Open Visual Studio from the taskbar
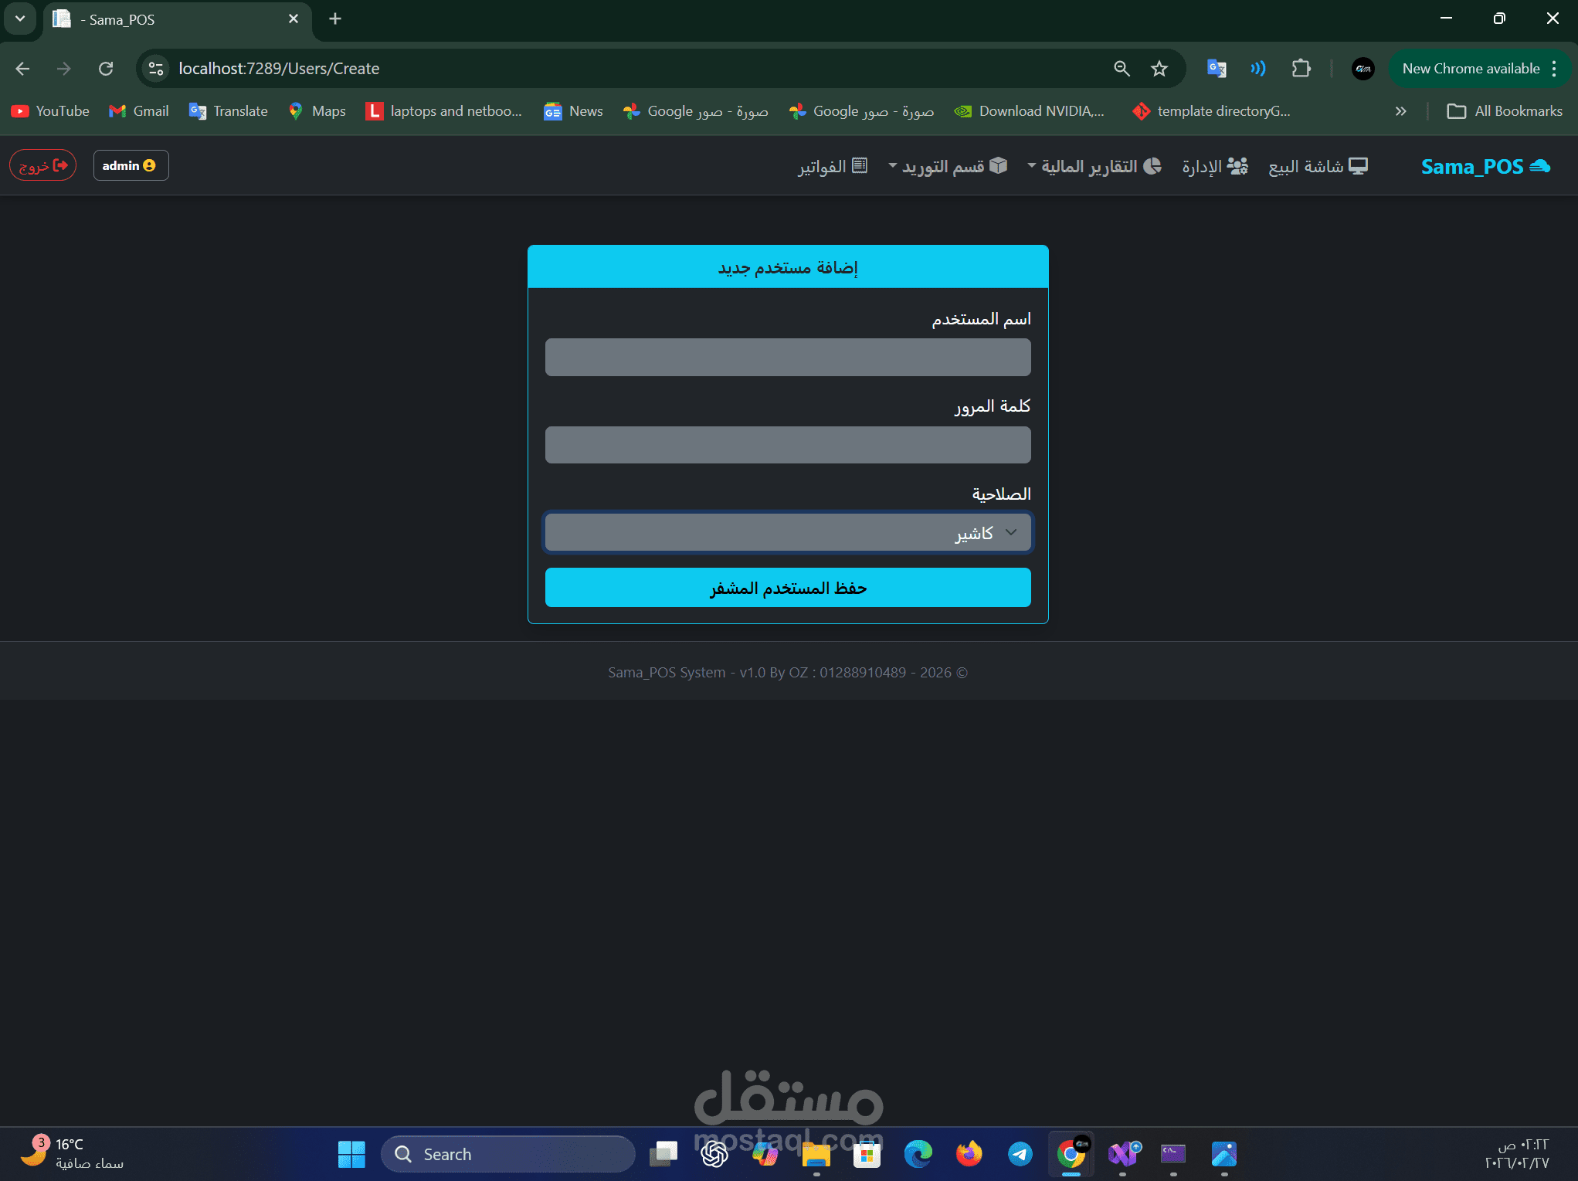Image resolution: width=1578 pixels, height=1181 pixels. [1123, 1154]
